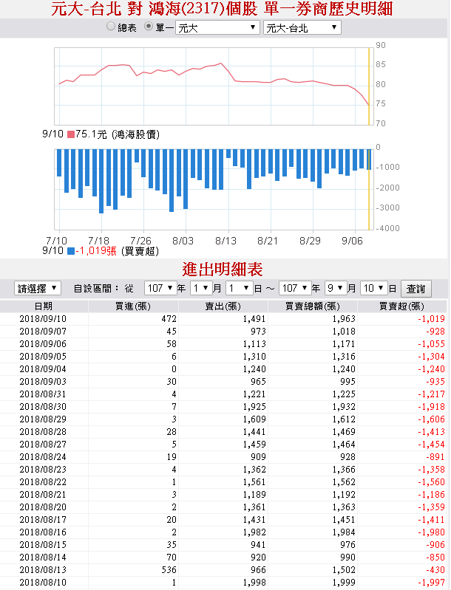The width and height of the screenshot is (451, 590).
Task: Click the date cell 2018/09/04
Action: coord(43,369)
